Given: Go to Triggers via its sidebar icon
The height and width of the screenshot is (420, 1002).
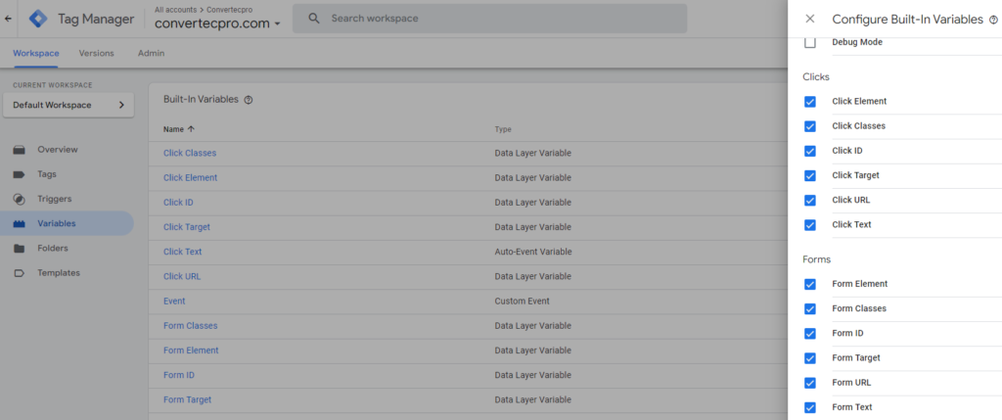Looking at the screenshot, I should pyautogui.click(x=20, y=199).
